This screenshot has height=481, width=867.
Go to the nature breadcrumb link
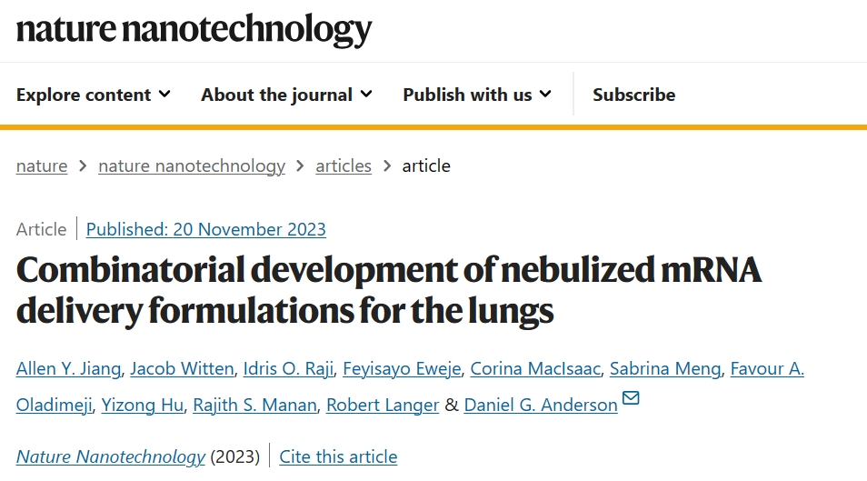42,165
